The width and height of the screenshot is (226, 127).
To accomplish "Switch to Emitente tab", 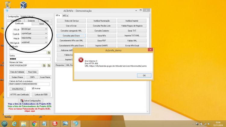I will 31,21.
